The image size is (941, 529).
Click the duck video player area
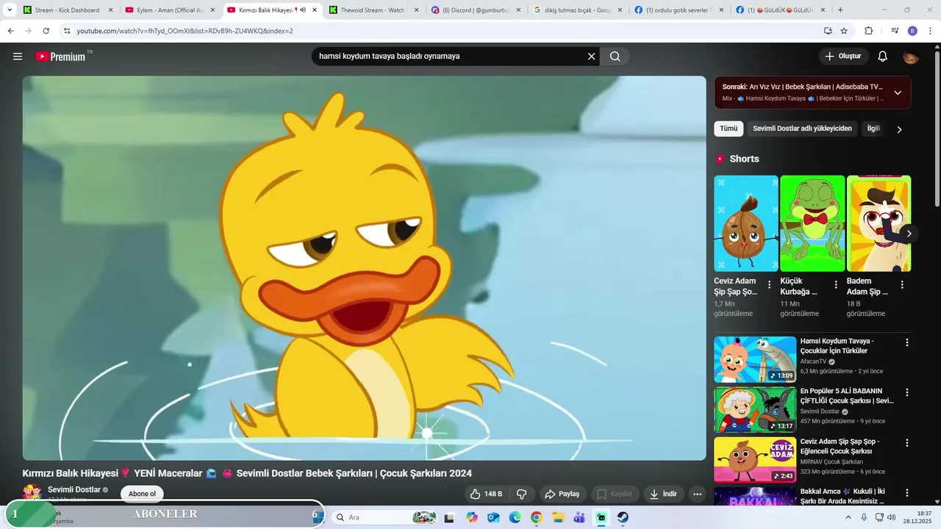[x=364, y=268]
